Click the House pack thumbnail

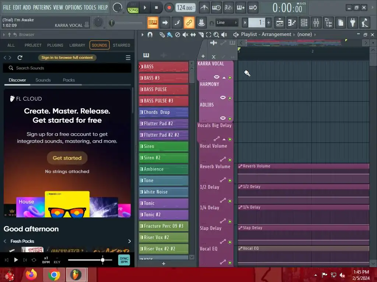point(31,207)
